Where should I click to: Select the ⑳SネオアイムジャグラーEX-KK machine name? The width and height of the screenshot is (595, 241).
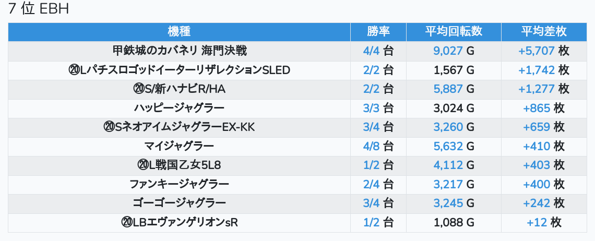coord(179,127)
